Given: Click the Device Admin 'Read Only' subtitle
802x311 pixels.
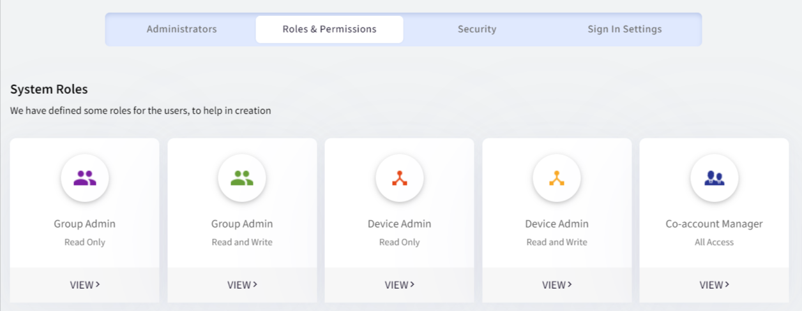Looking at the screenshot, I should coord(400,242).
